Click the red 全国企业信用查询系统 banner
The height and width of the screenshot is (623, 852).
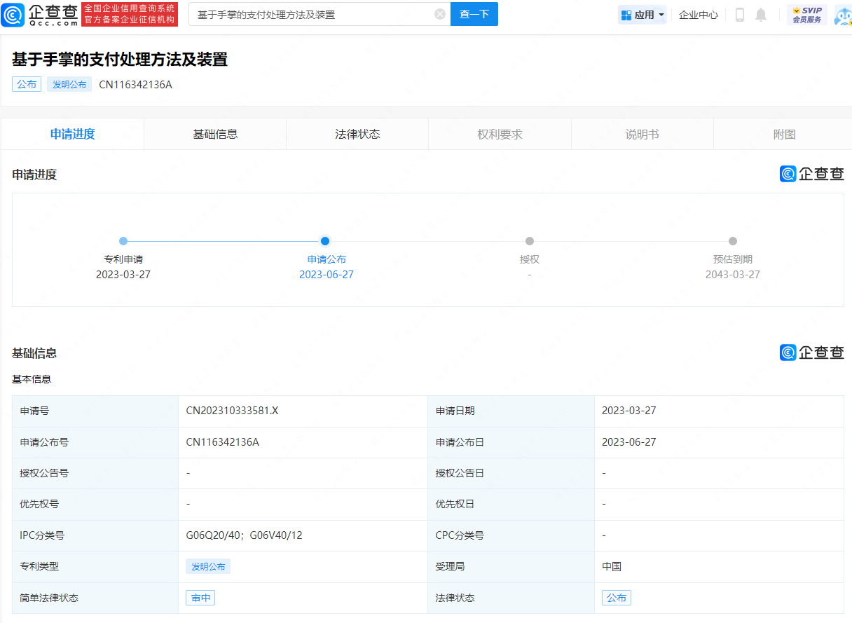(x=130, y=14)
